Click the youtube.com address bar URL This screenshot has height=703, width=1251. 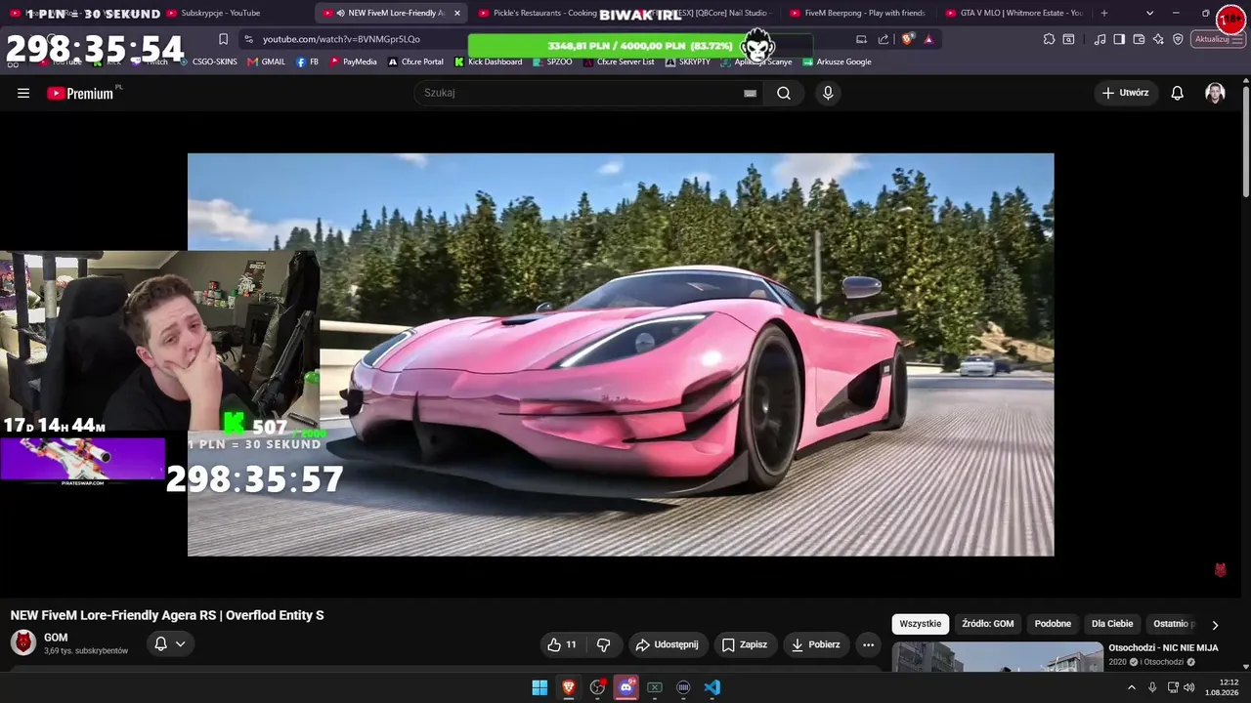pos(341,39)
